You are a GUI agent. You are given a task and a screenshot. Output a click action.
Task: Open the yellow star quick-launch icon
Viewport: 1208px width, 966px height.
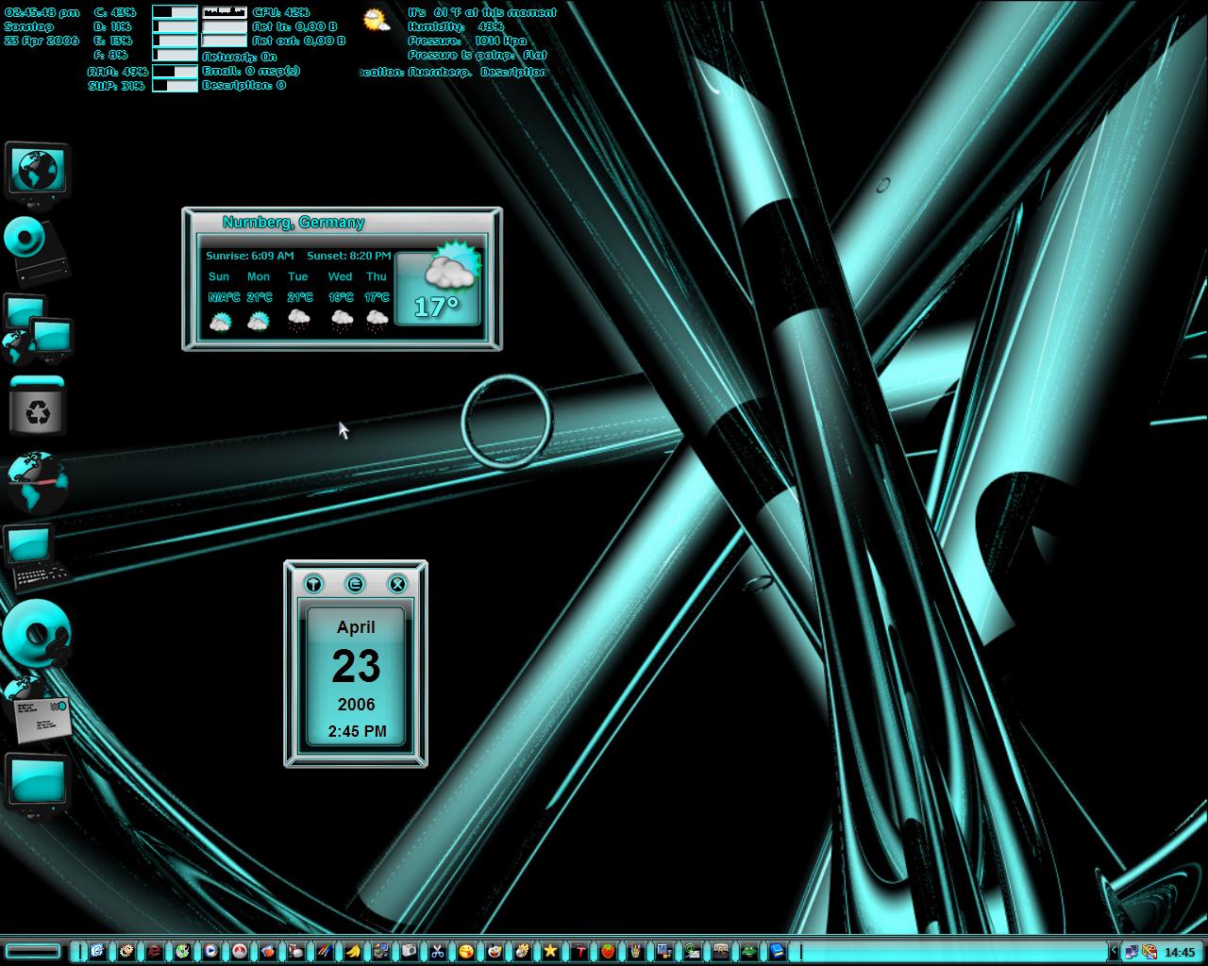coord(550,951)
